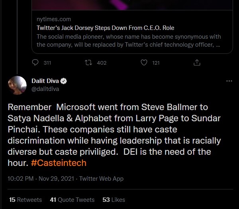
Task: Click the Twitter Web App source label
Action: tap(101, 179)
